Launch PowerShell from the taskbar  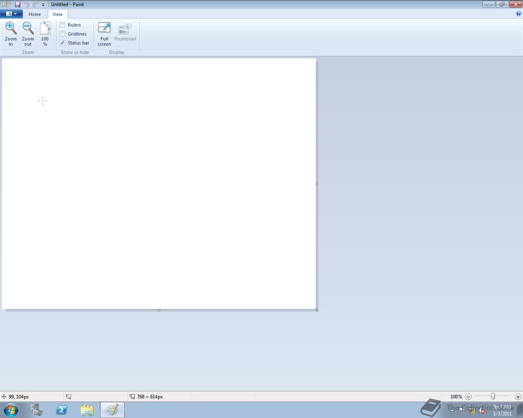click(x=62, y=410)
